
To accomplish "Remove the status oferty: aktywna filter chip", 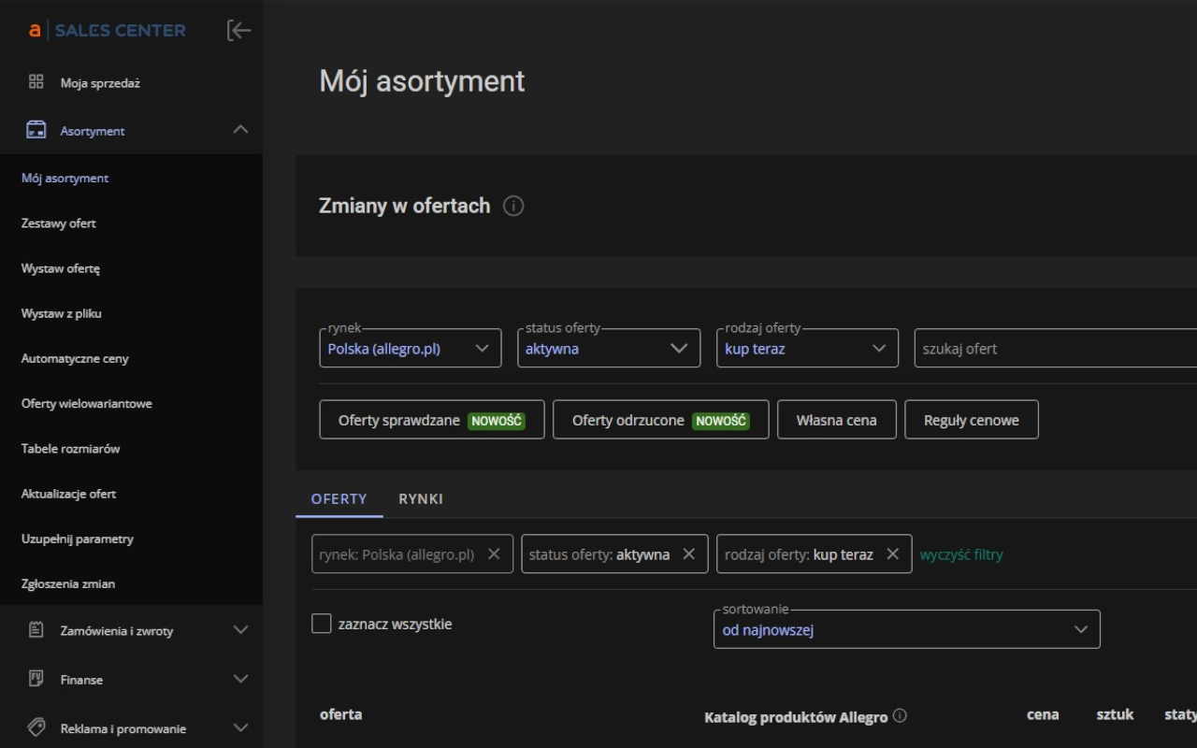I will tap(688, 554).
